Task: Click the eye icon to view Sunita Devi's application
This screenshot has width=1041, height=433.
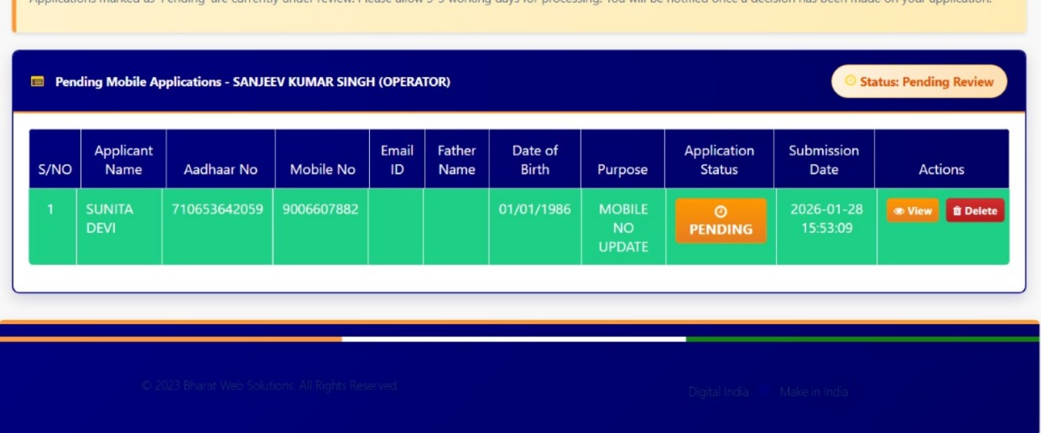Action: [x=898, y=211]
